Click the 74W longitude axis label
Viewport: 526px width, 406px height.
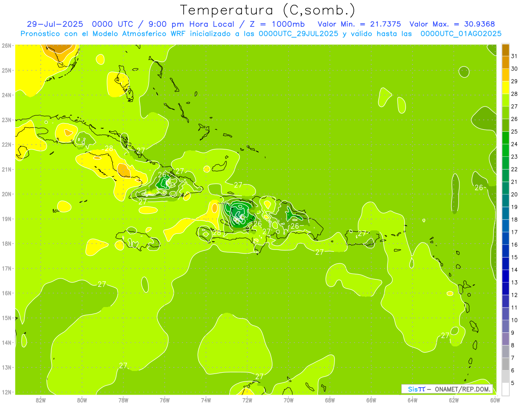click(206, 400)
